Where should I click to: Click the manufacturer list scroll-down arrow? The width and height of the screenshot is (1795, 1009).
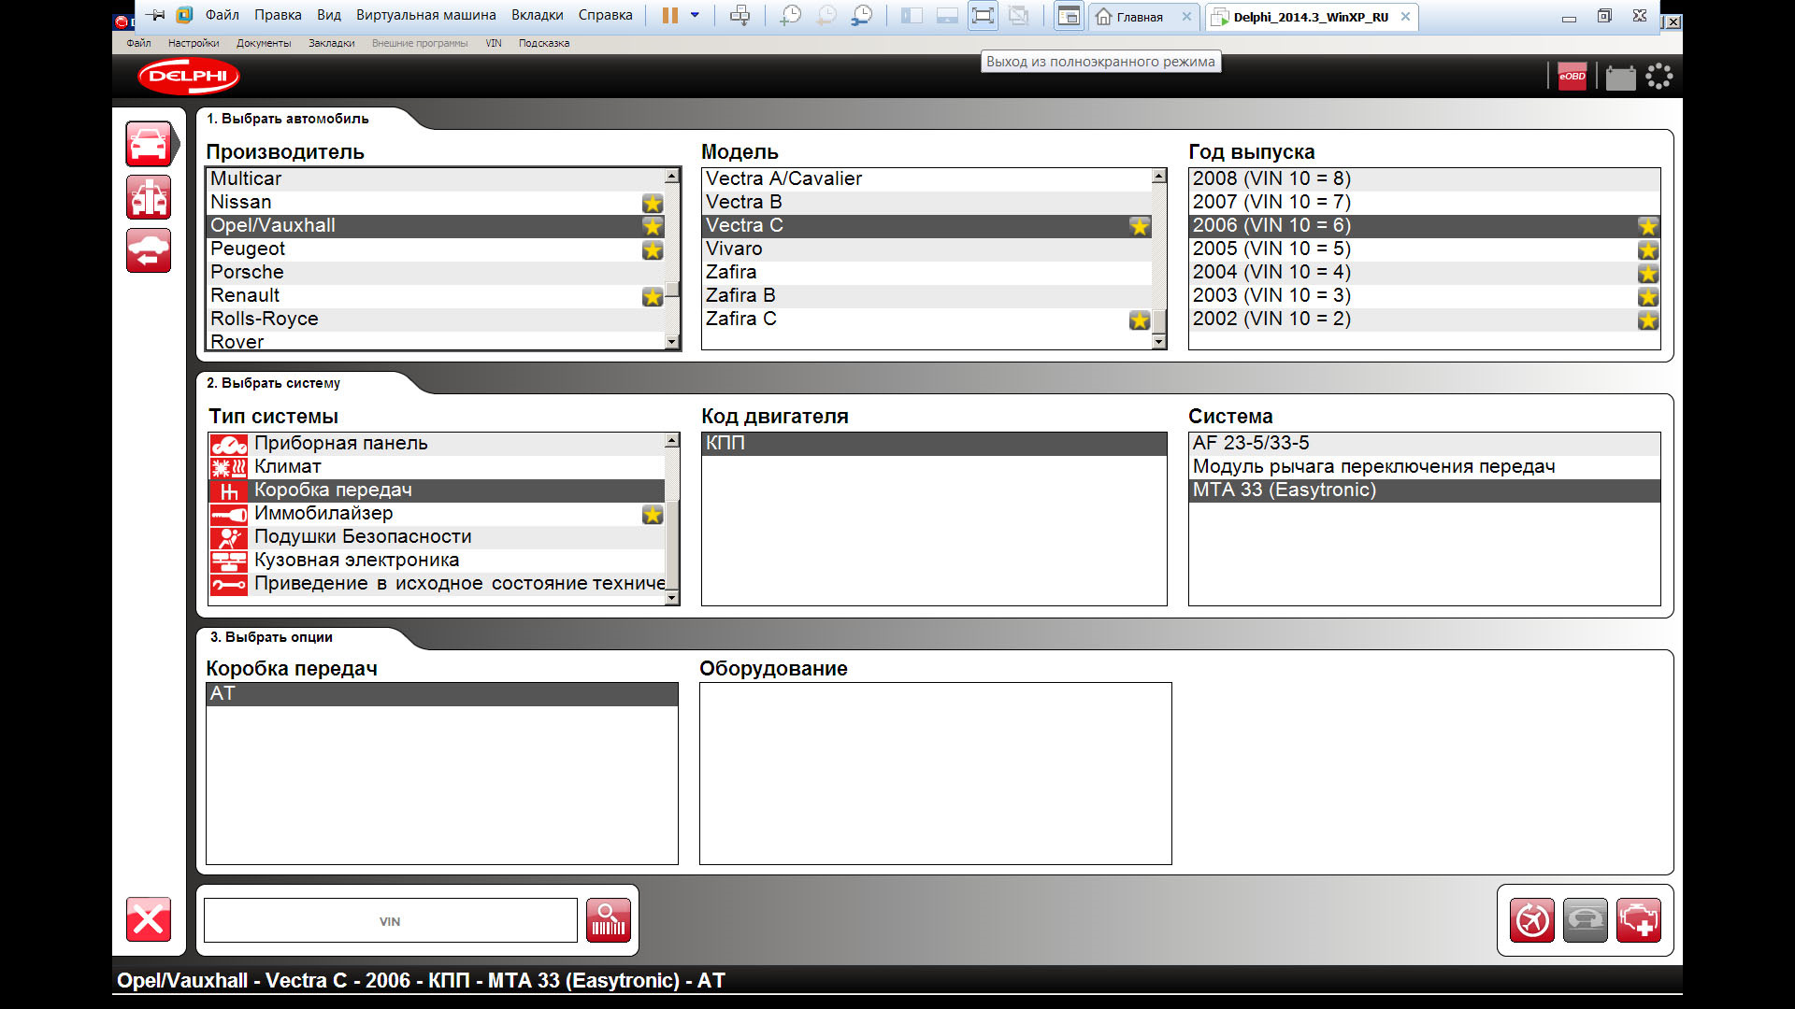click(672, 343)
